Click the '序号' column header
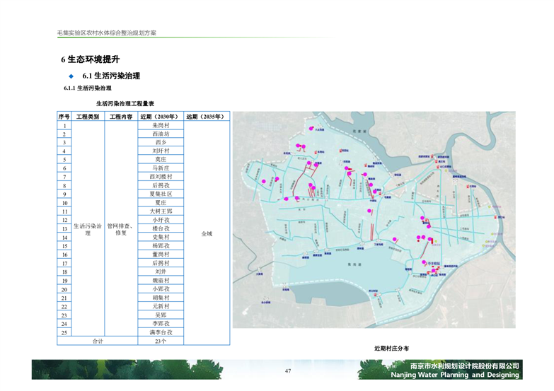Viewport: 554px width, 391px height. point(64,117)
